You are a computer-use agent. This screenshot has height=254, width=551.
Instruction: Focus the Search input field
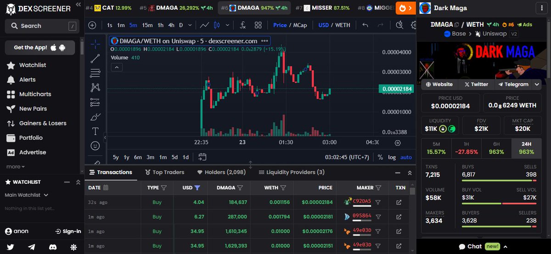coord(42,26)
